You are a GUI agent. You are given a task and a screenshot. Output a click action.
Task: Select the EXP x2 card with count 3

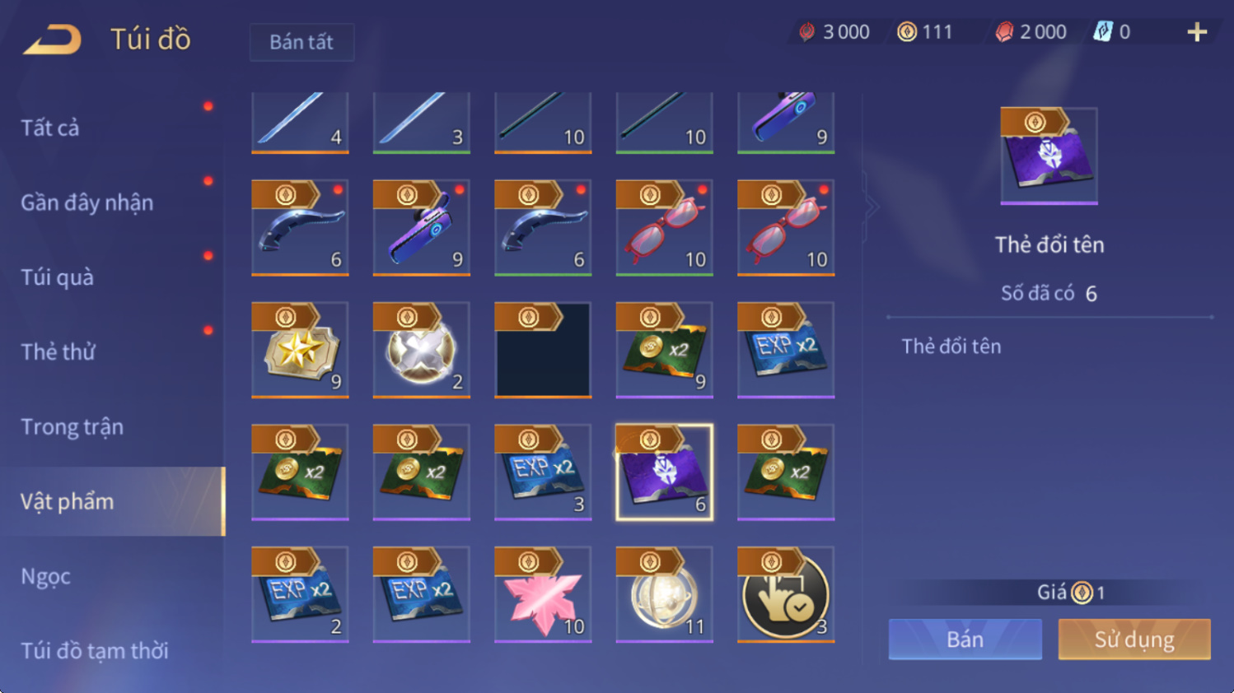coord(543,472)
